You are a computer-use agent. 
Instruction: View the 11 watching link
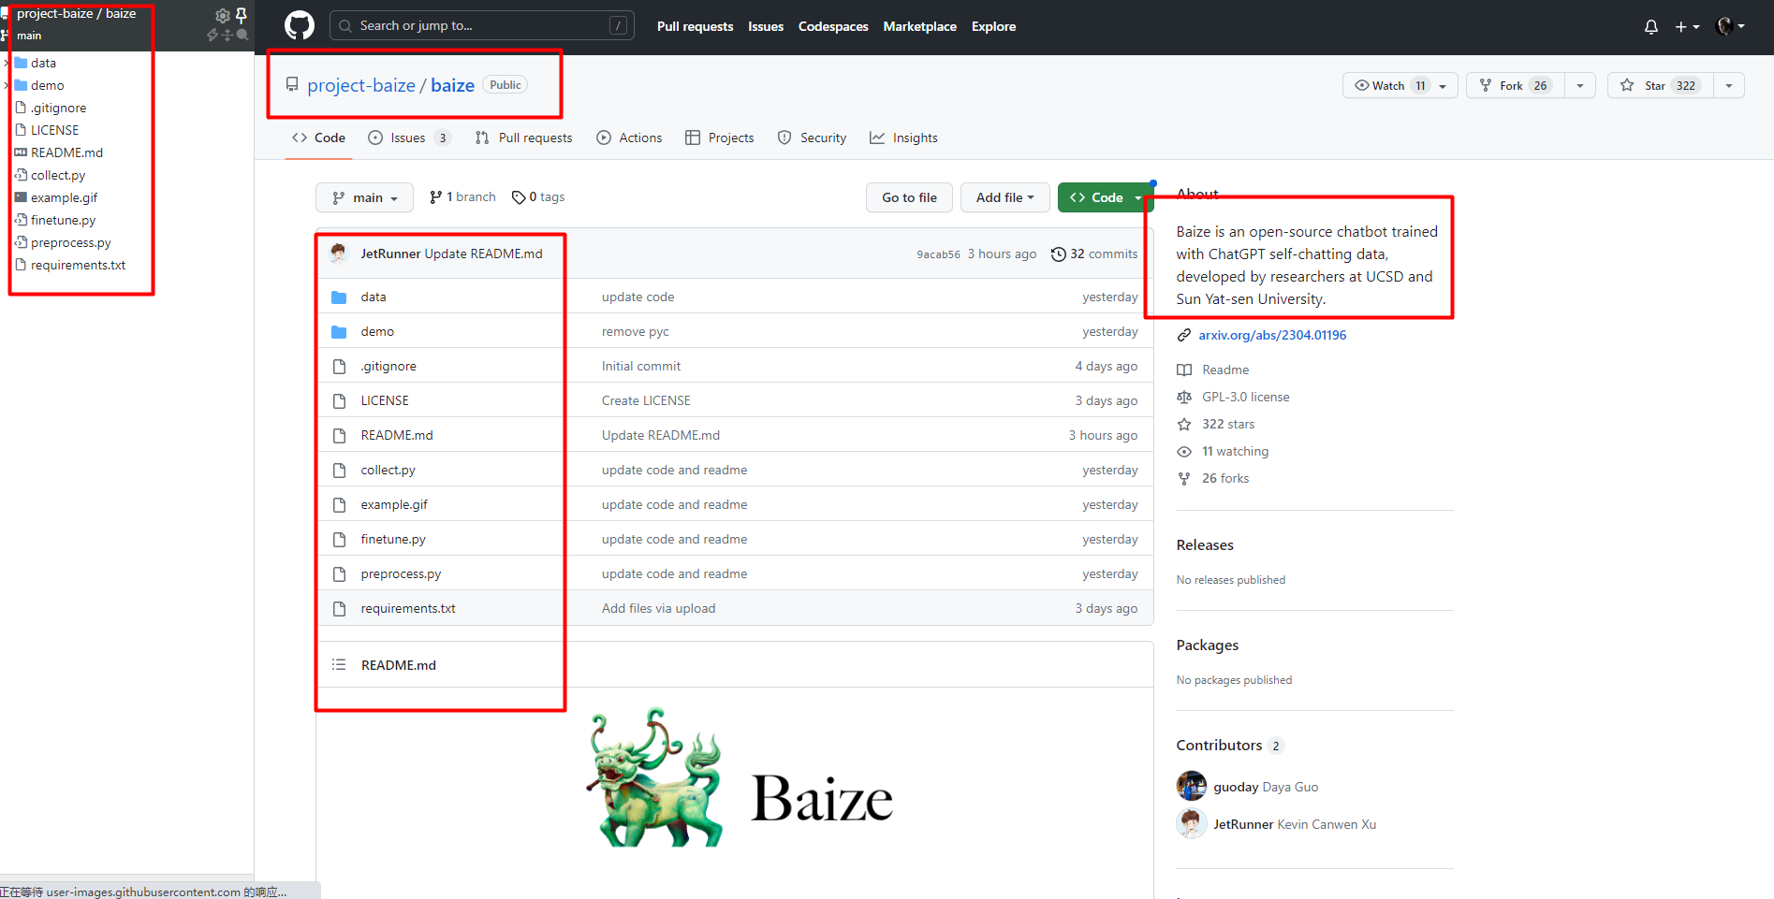[x=1236, y=451]
